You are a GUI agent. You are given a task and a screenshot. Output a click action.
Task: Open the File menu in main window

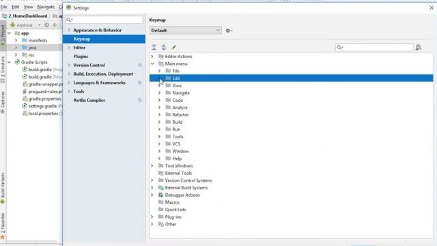coord(4,7)
